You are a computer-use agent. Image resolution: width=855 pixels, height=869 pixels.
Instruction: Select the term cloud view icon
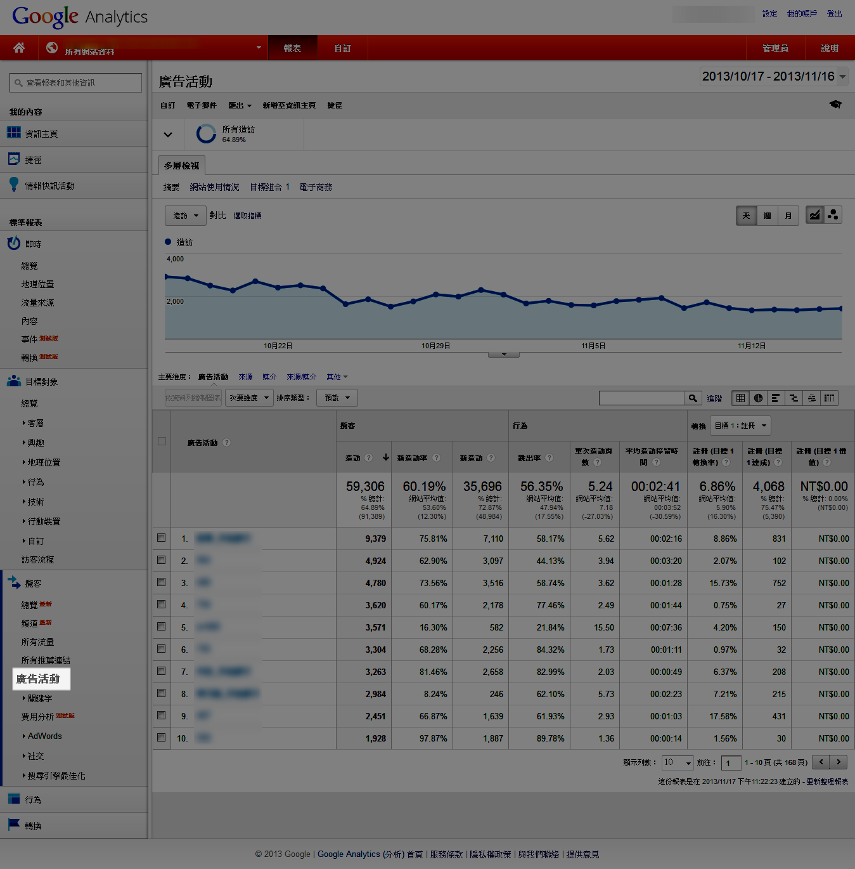tap(811, 398)
